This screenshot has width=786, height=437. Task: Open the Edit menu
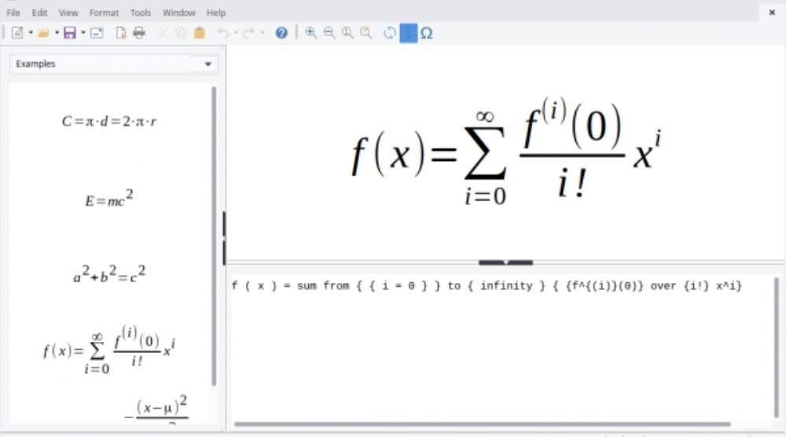(x=39, y=13)
